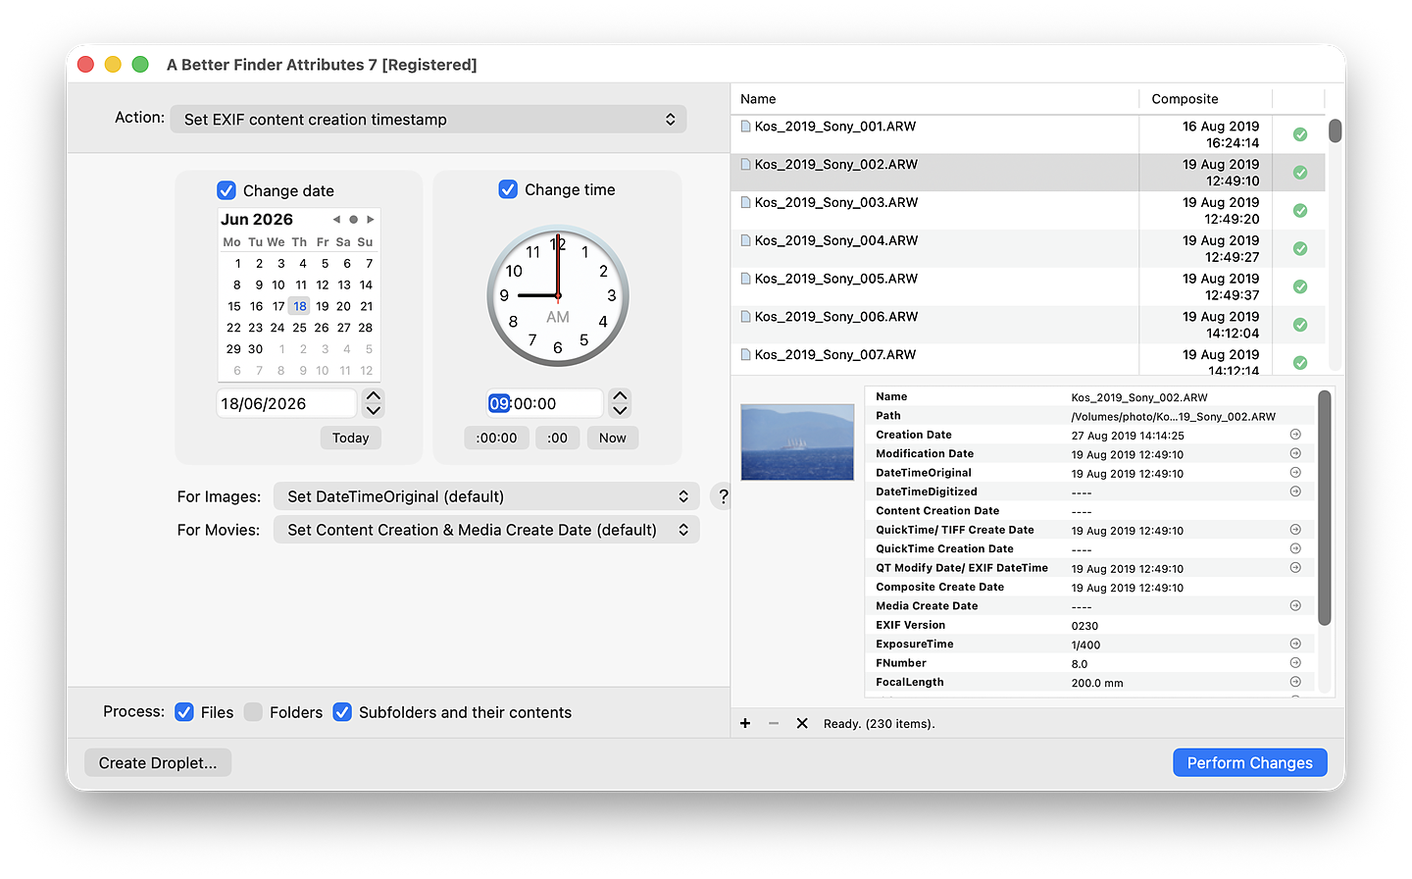Click green status check for Kos_2019_Sony_005.ARW
The width and height of the screenshot is (1412, 879).
[1299, 287]
